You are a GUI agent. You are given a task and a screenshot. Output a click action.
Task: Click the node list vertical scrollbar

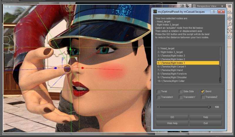(220, 65)
